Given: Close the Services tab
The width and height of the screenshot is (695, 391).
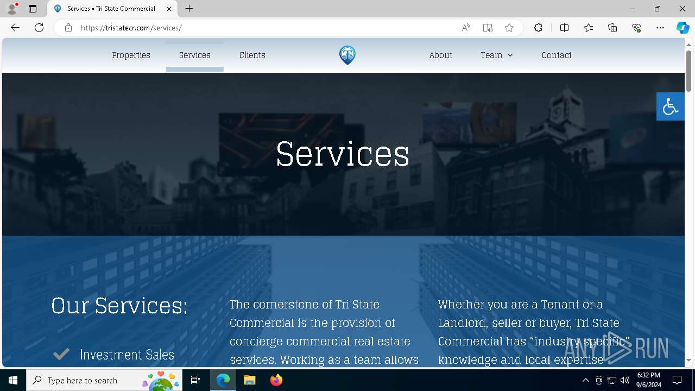Looking at the screenshot, I should click(169, 9).
